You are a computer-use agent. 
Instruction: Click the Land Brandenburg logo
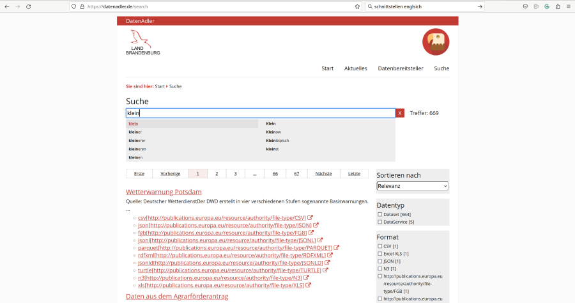[x=143, y=42]
